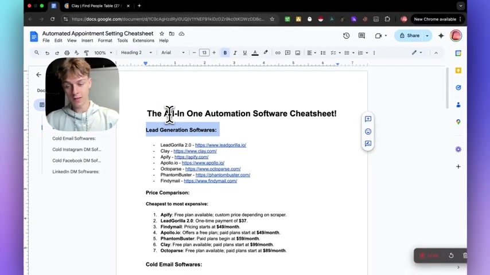Open the apify.com link

191,157
